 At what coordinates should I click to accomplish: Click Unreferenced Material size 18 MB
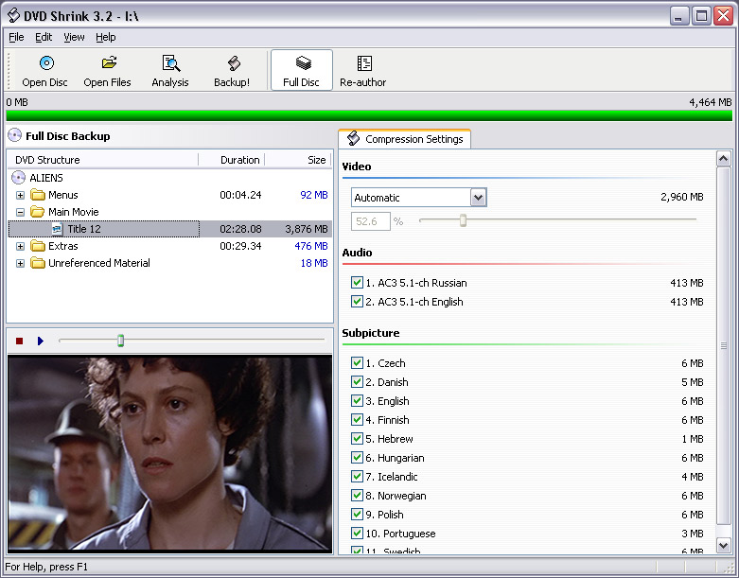314,263
